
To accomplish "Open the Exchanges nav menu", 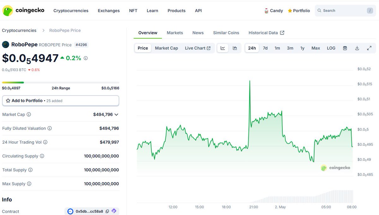I will pyautogui.click(x=109, y=10).
